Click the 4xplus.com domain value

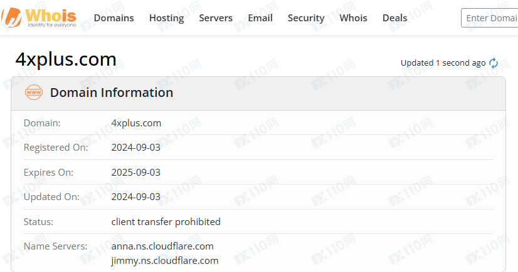click(136, 123)
